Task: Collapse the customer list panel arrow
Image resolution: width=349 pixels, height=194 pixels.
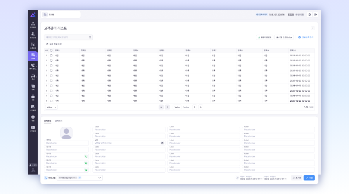Action: click(x=313, y=28)
